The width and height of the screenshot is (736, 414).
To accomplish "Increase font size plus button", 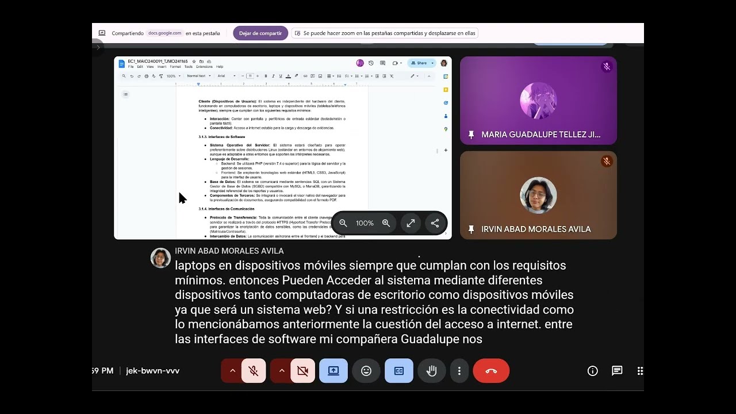I will click(x=258, y=76).
